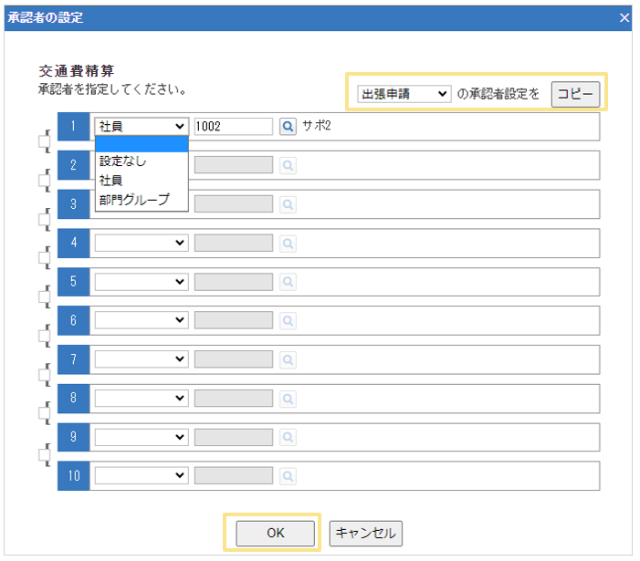
Task: Click the search icon in approver row 6
Action: [x=288, y=321]
